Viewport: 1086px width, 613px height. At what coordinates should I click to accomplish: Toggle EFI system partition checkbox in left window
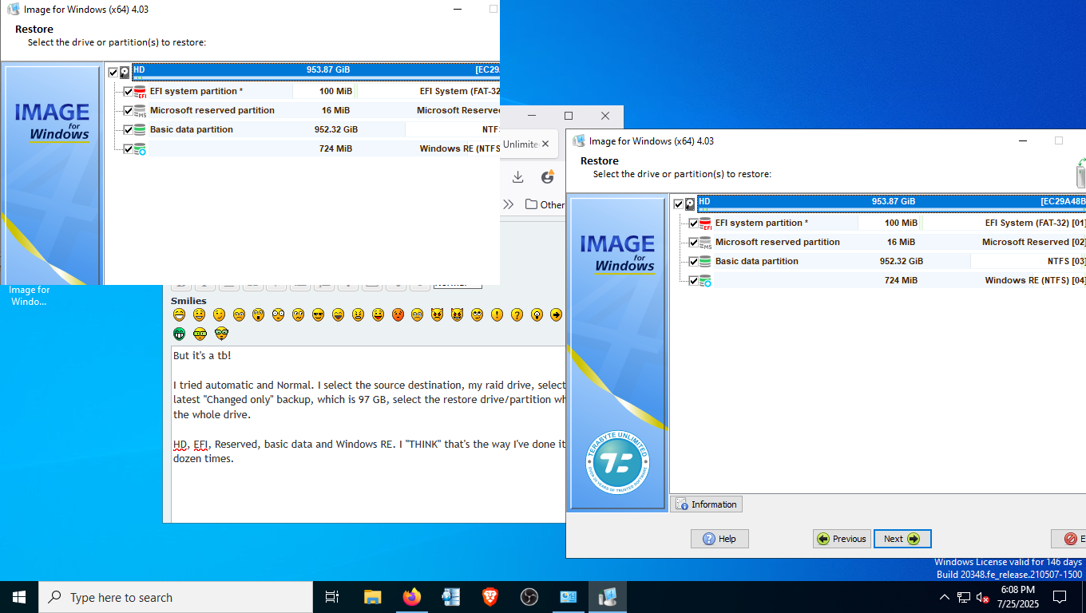point(128,92)
